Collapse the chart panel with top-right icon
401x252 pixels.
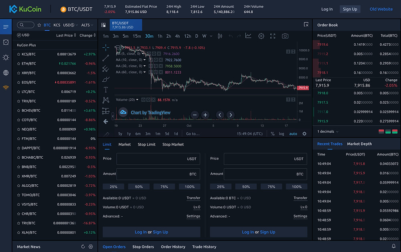[306, 24]
